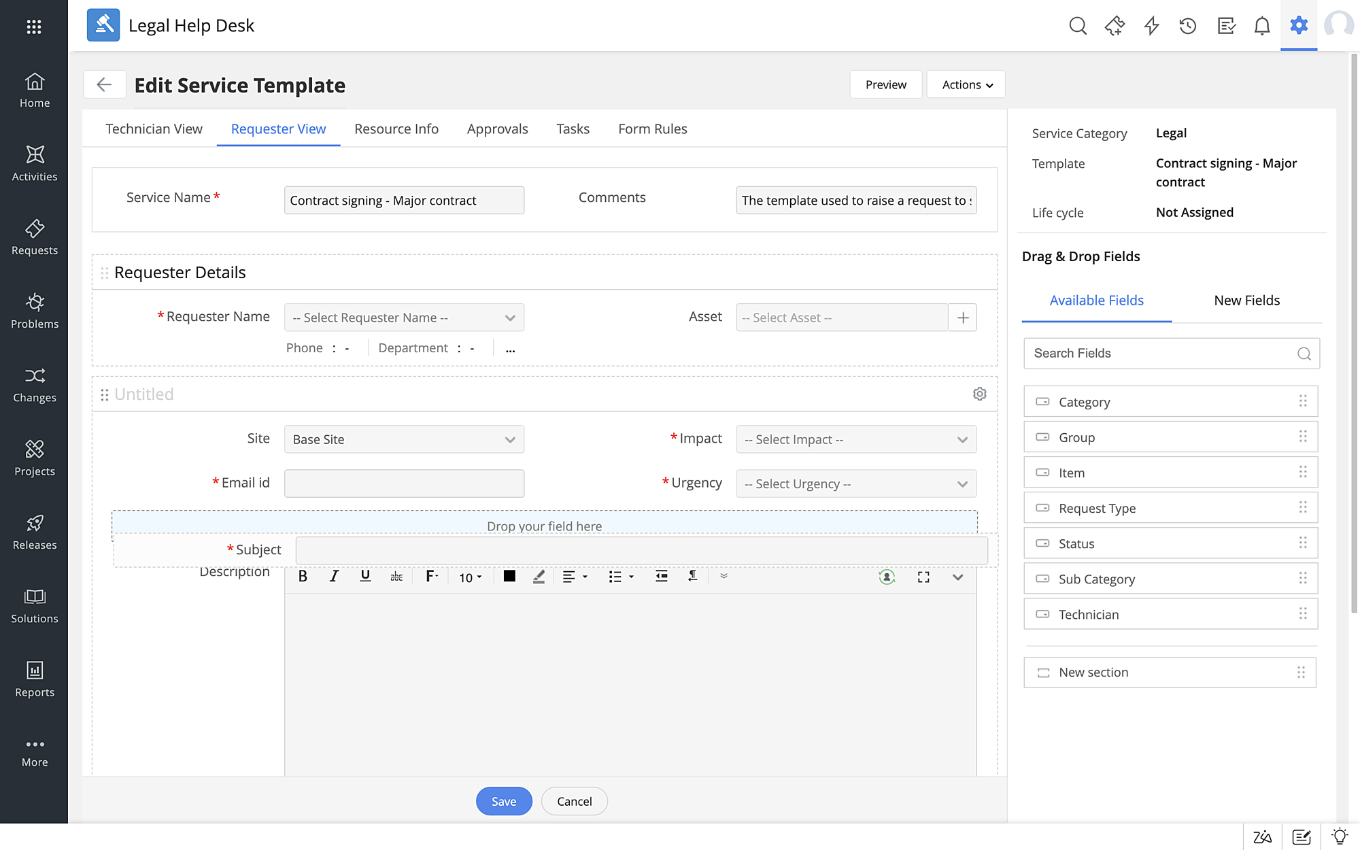Save the service template
The image size is (1360, 850).
click(504, 801)
